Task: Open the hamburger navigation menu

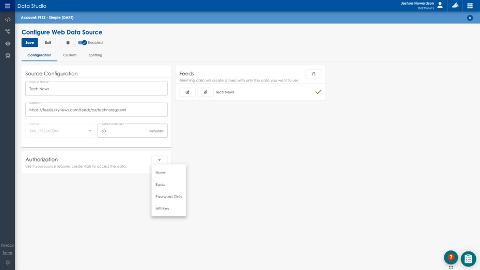Action: point(7,6)
